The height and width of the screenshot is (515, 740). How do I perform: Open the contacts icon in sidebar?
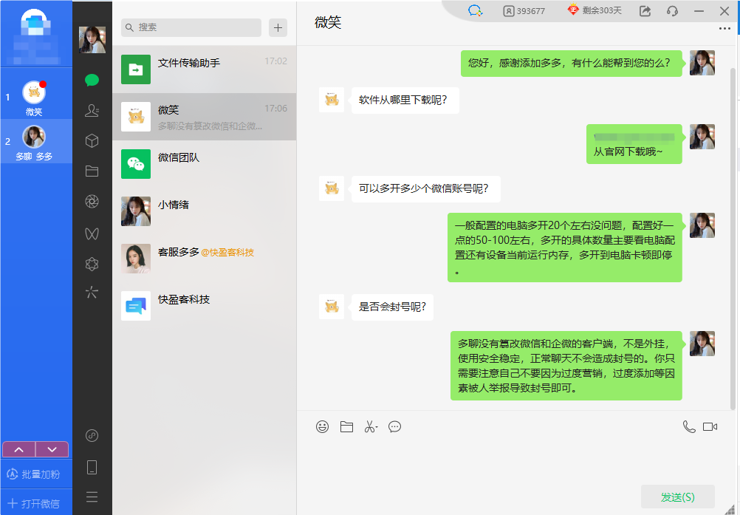coord(92,110)
